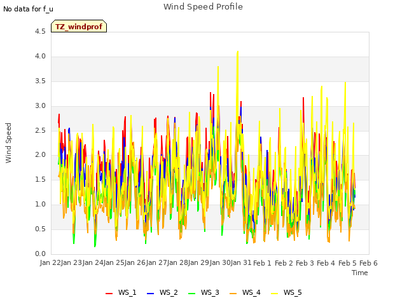The image size is (407, 305).
Task: Click the 3.5 y-axis tick label
Action: click(40, 81)
